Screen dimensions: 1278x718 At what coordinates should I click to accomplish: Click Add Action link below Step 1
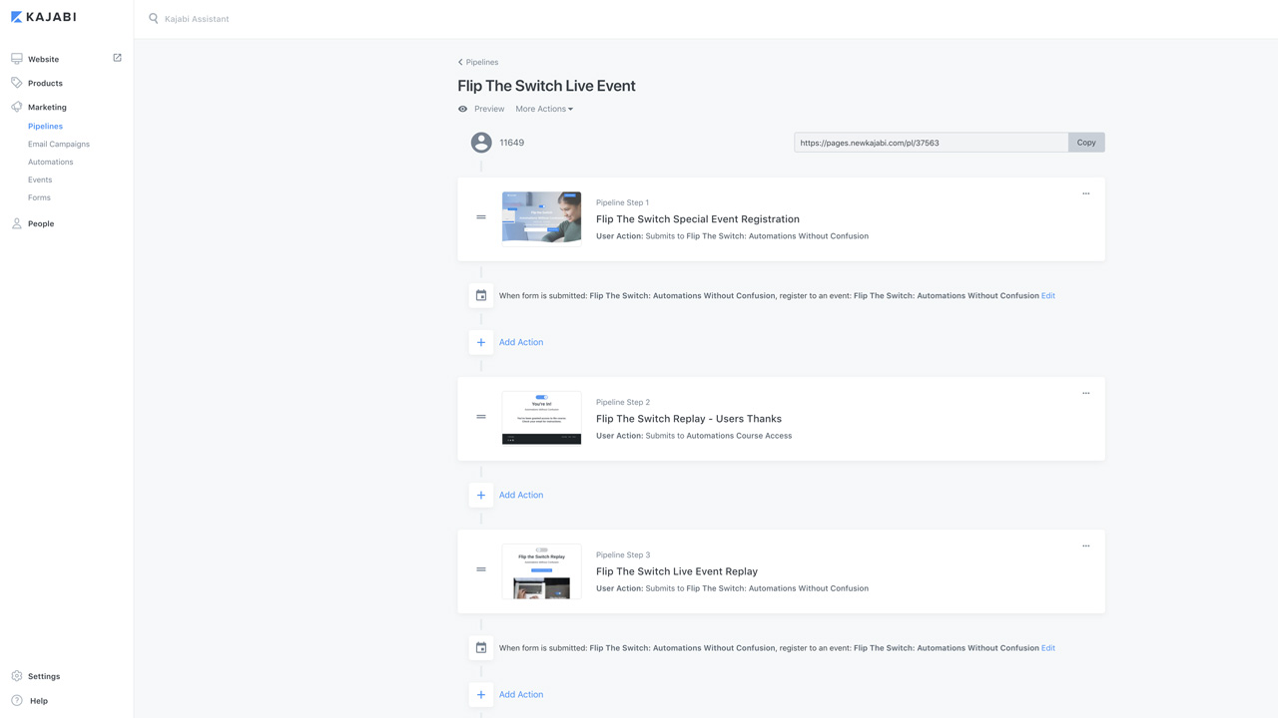pos(521,342)
